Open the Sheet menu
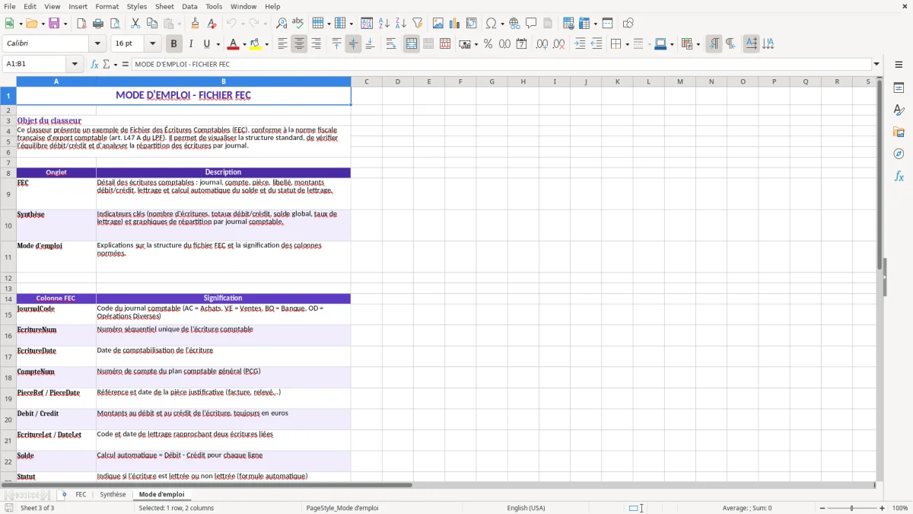The image size is (913, 514). pos(164,6)
